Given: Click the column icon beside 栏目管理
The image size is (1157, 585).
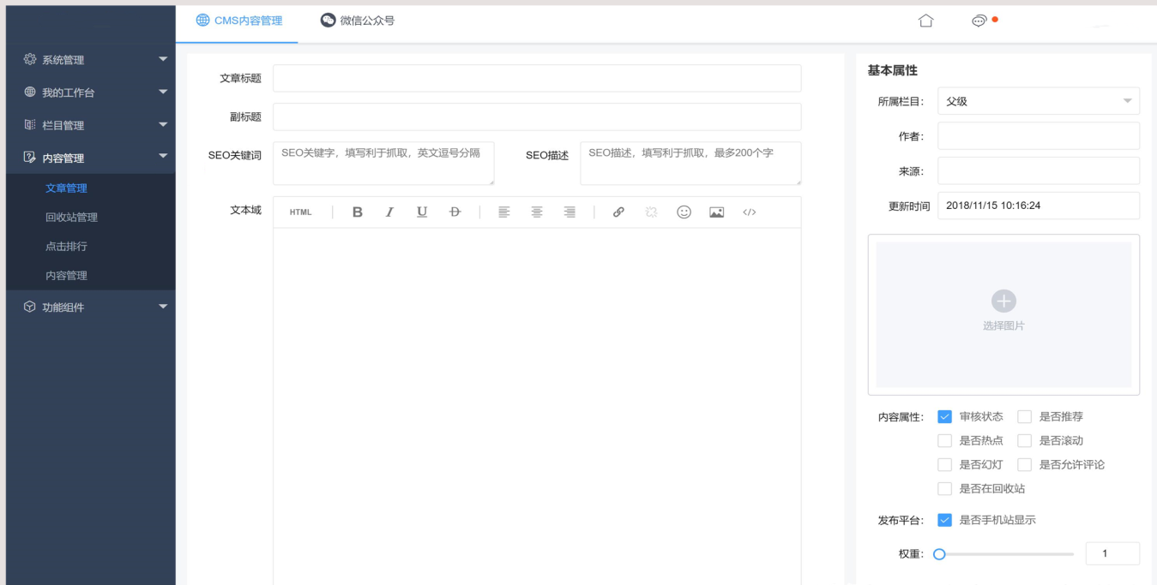Looking at the screenshot, I should click(x=30, y=125).
